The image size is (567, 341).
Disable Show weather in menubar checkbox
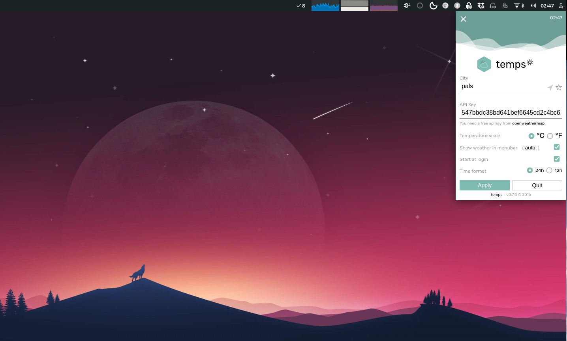[557, 147]
